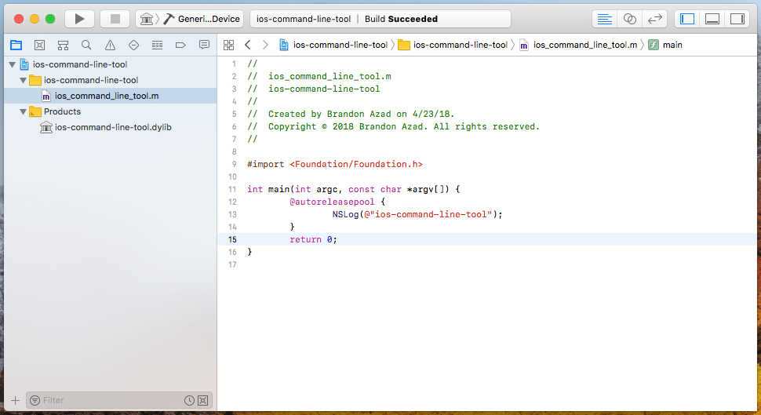Show the Version editor
Image resolution: width=761 pixels, height=415 pixels.
point(655,19)
